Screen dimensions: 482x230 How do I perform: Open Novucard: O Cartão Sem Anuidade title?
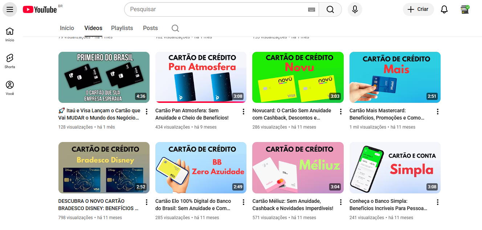(x=292, y=114)
